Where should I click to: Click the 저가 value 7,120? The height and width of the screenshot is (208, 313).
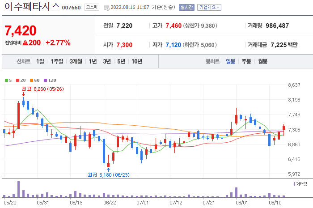coord(173,45)
